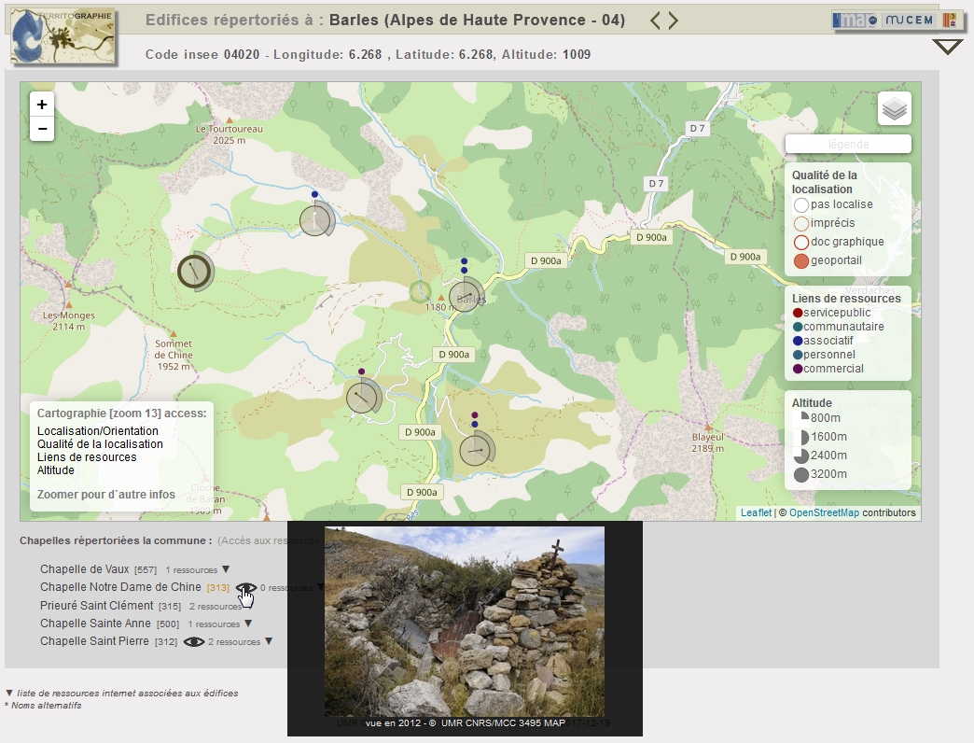Click the 800m altitude symbol

tap(801, 419)
